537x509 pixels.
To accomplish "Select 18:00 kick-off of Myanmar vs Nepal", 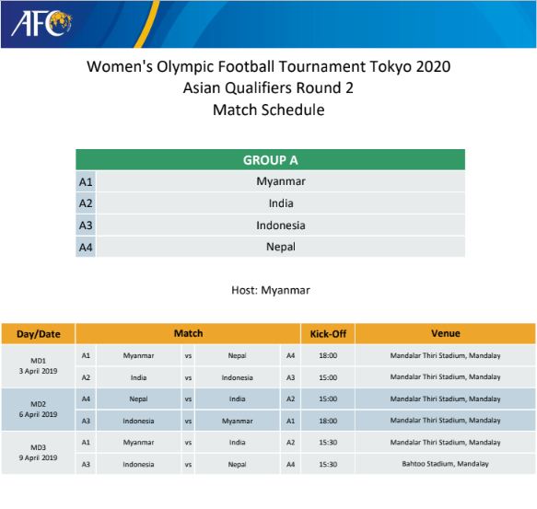I will point(328,355).
